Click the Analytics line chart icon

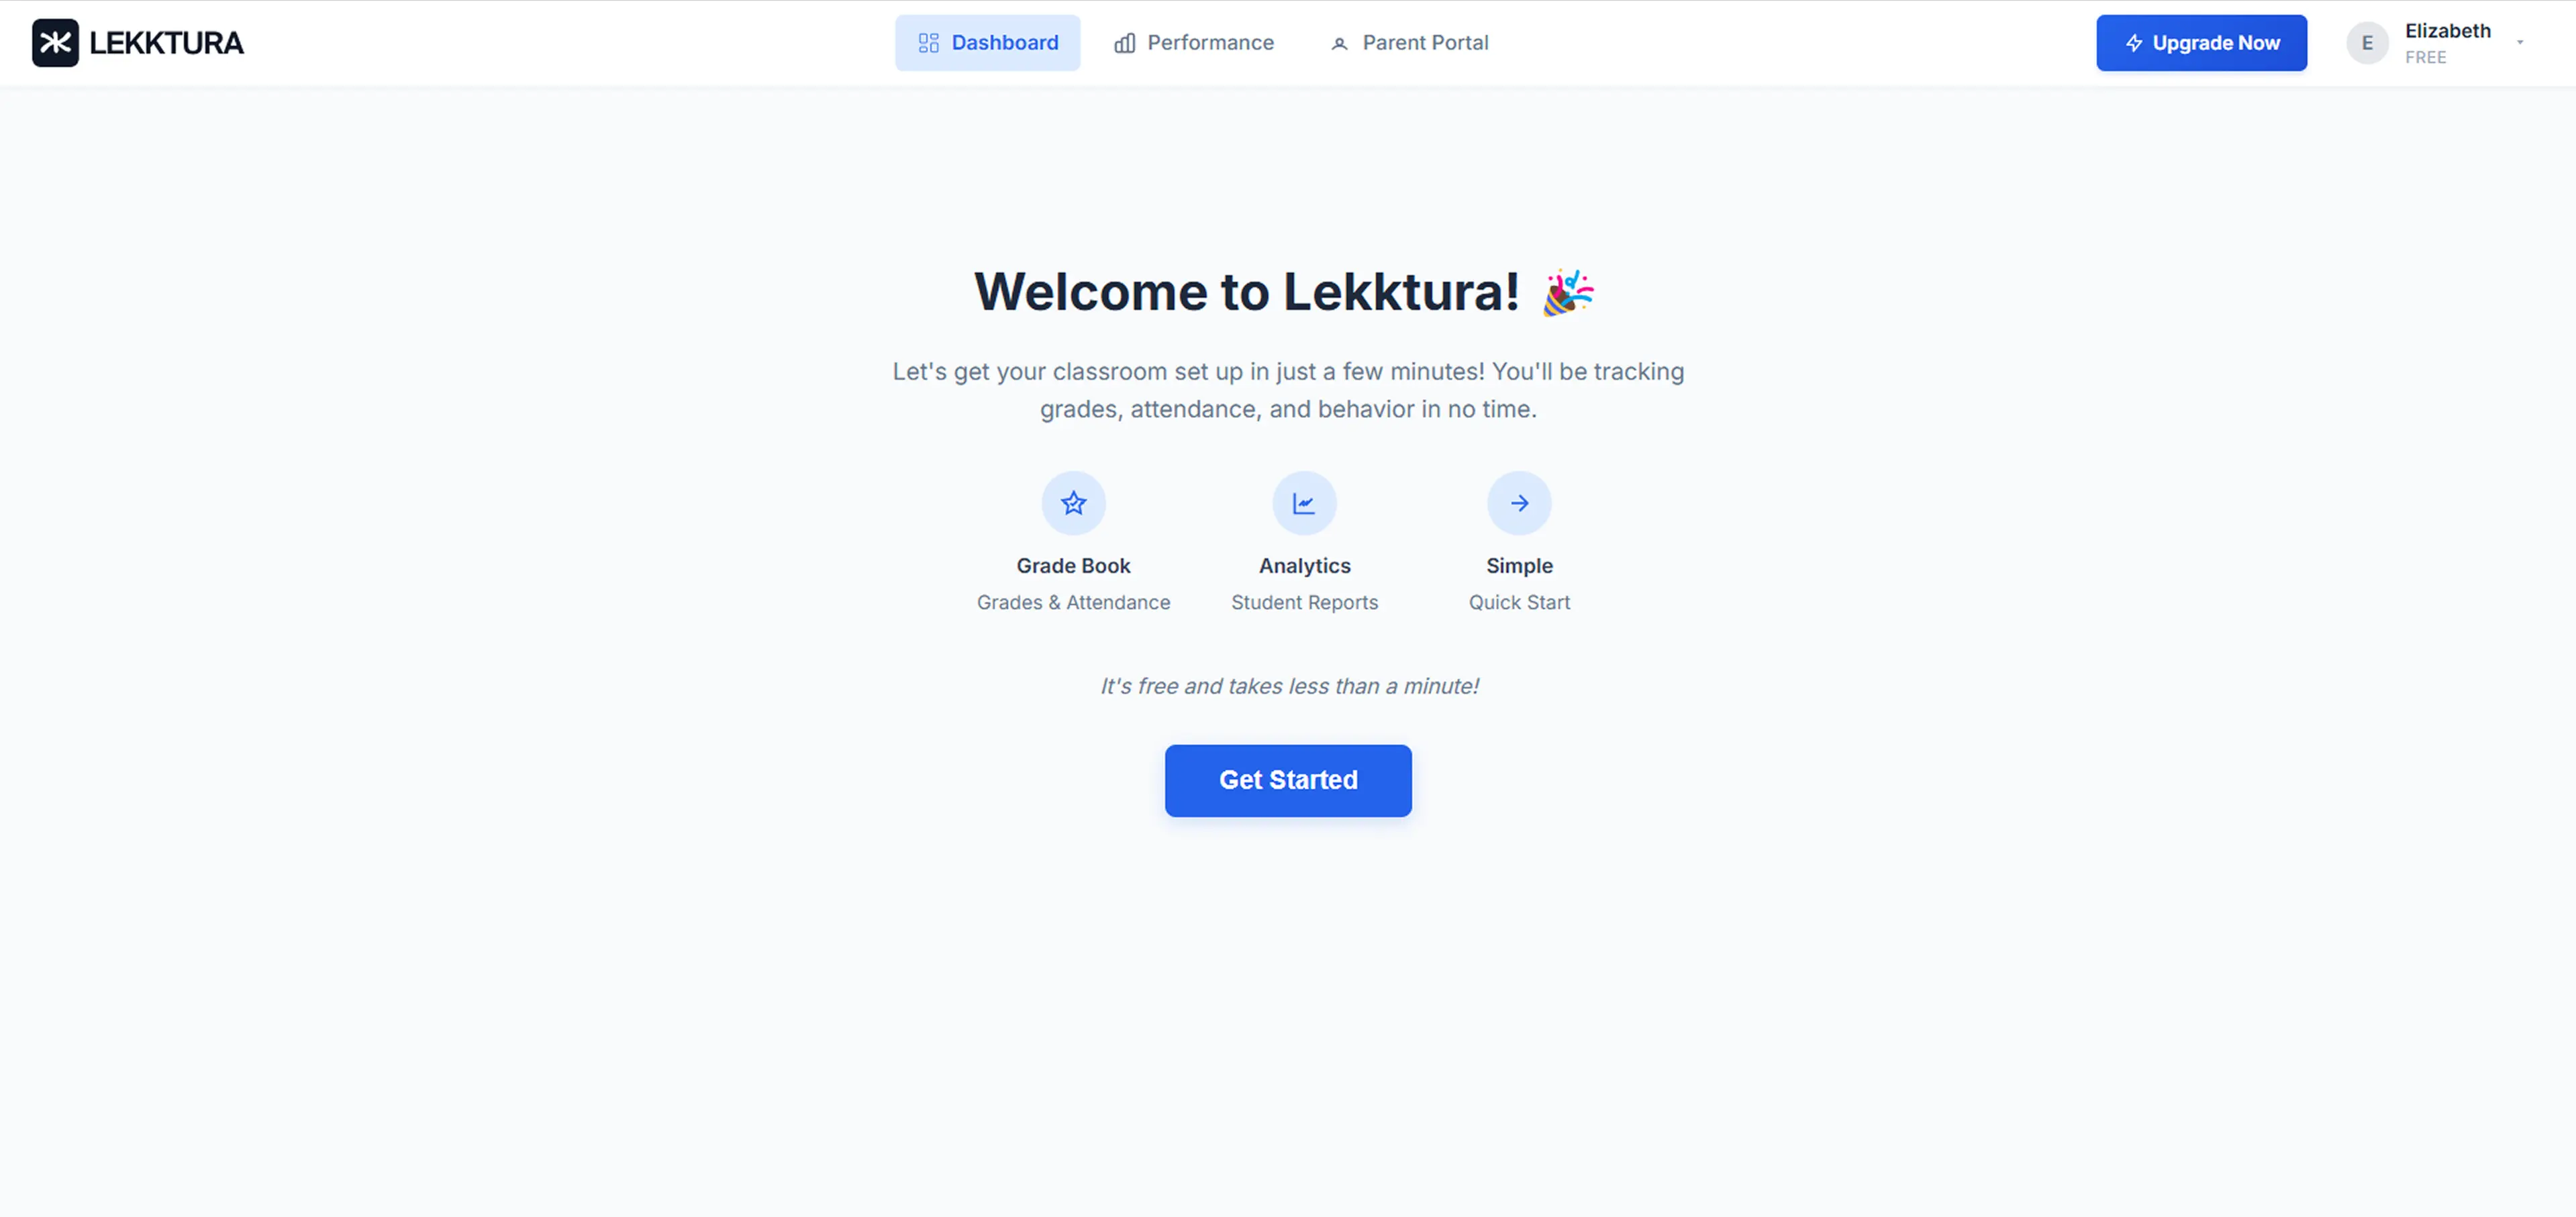pos(1304,502)
